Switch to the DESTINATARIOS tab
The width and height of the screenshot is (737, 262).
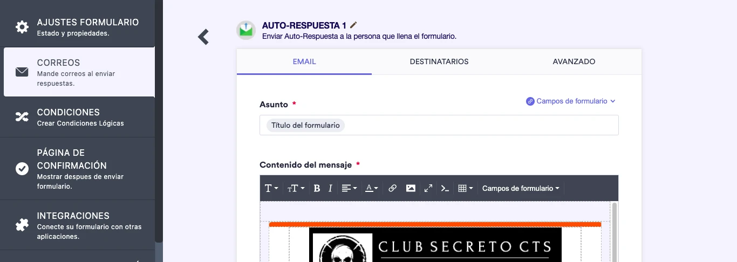(x=439, y=61)
